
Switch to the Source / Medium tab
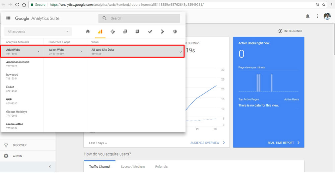click(x=133, y=167)
